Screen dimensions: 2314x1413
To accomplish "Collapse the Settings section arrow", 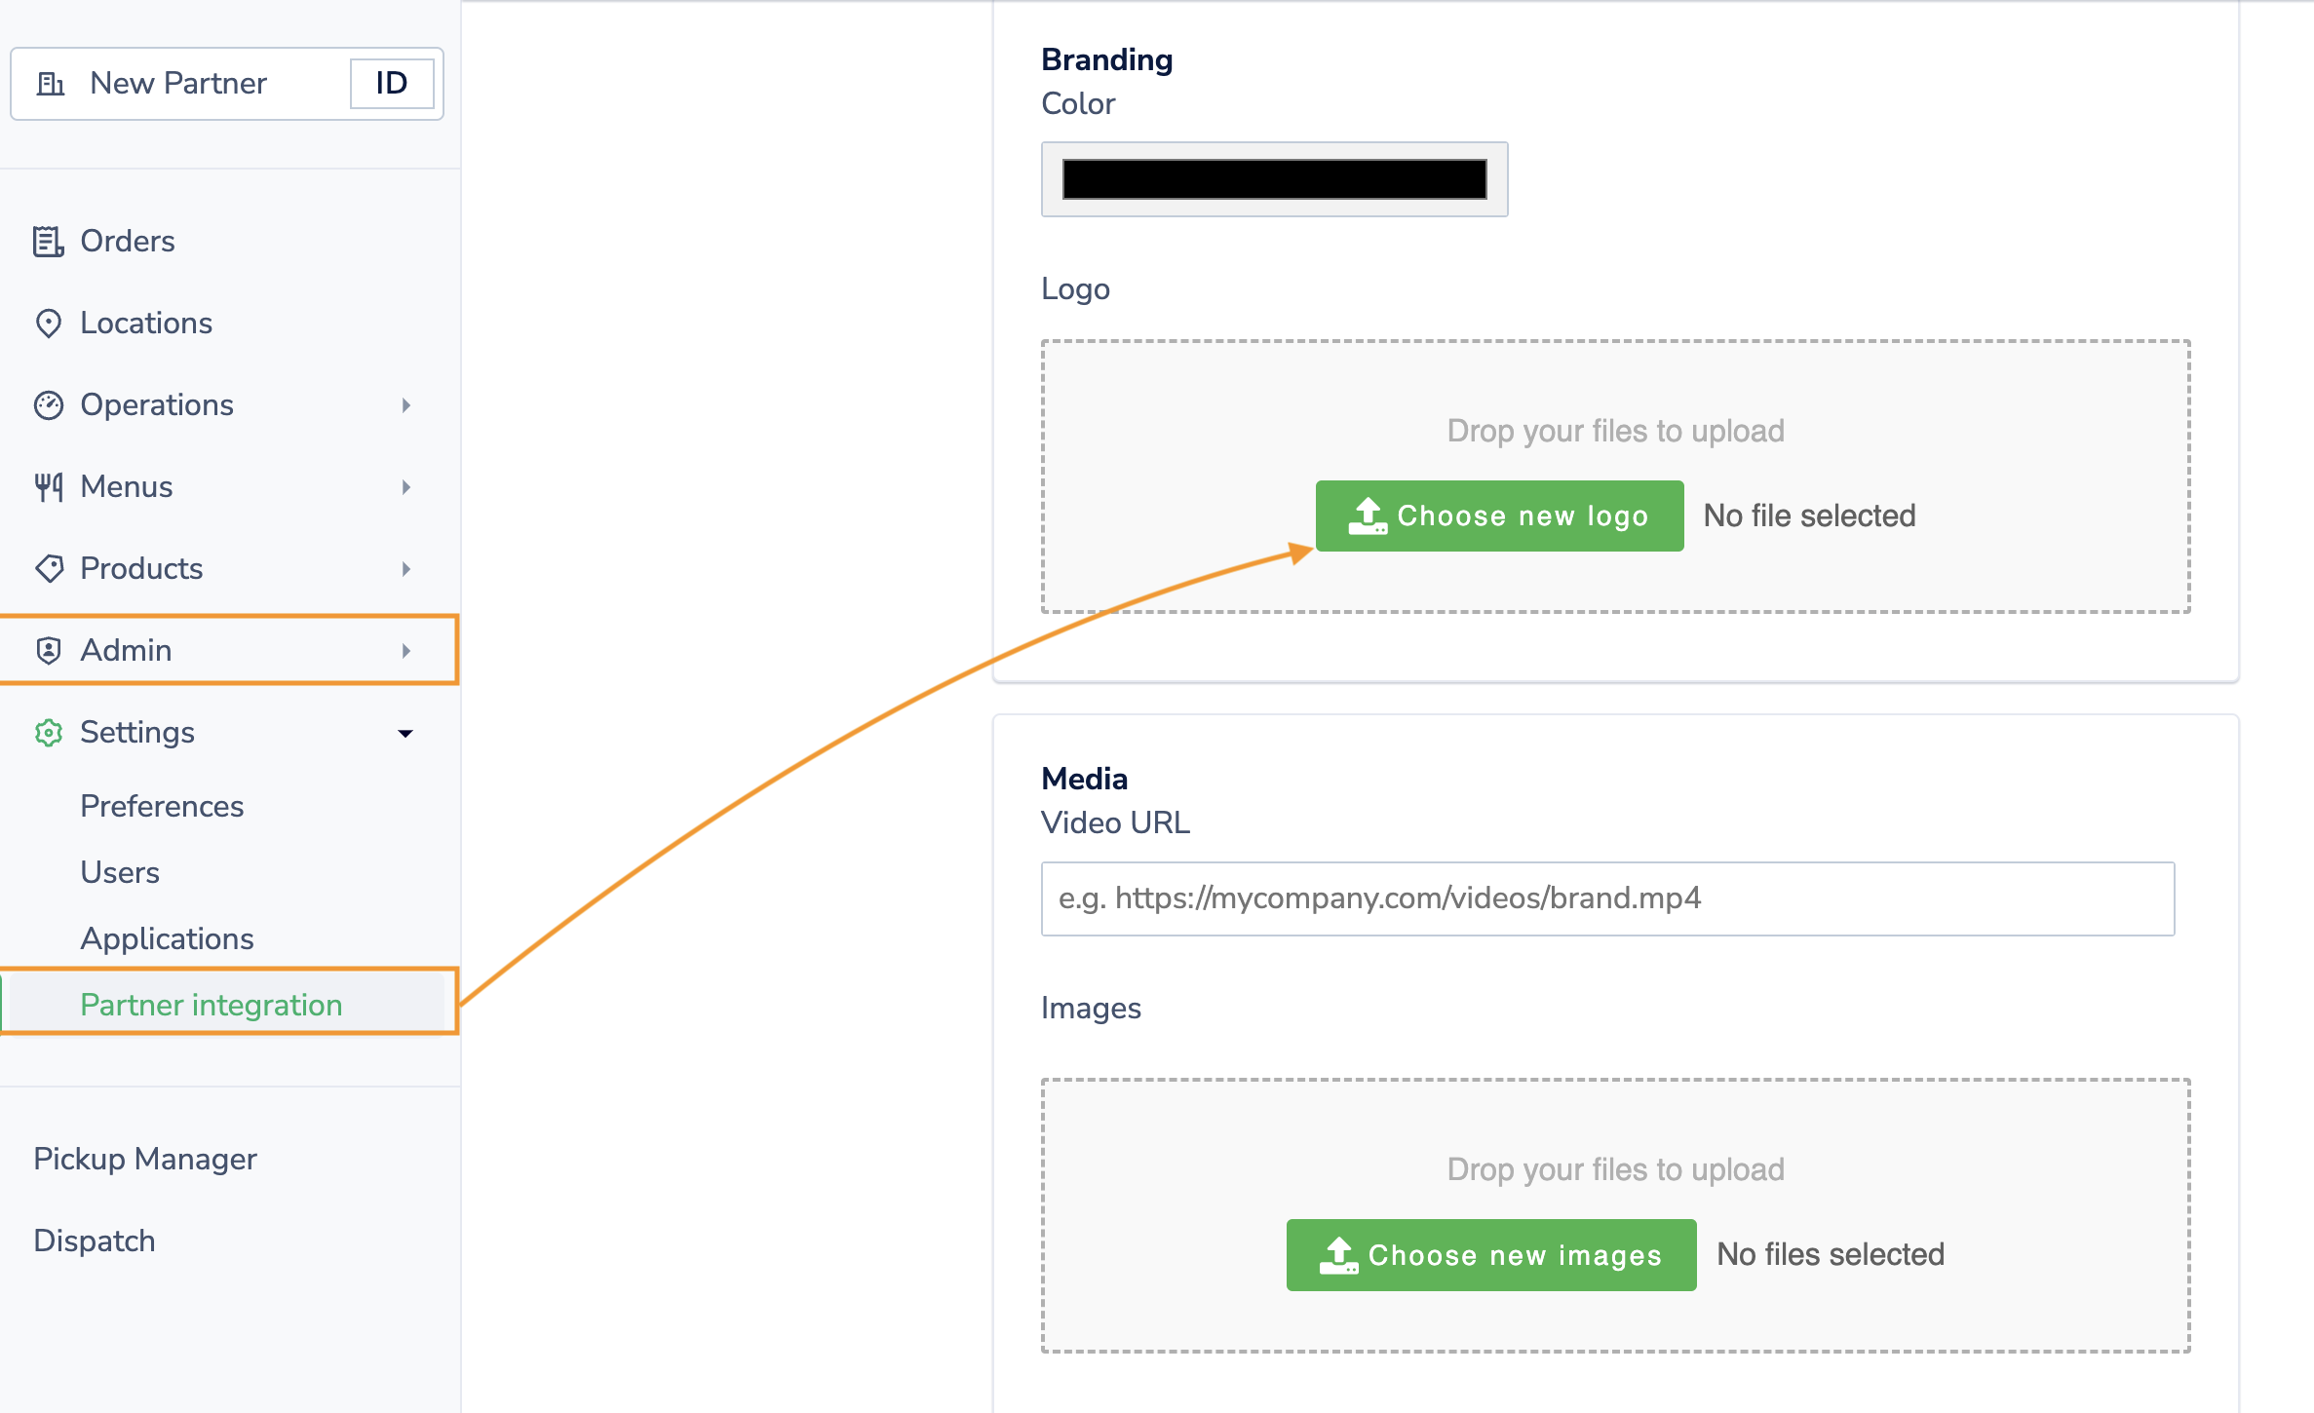I will point(405,733).
